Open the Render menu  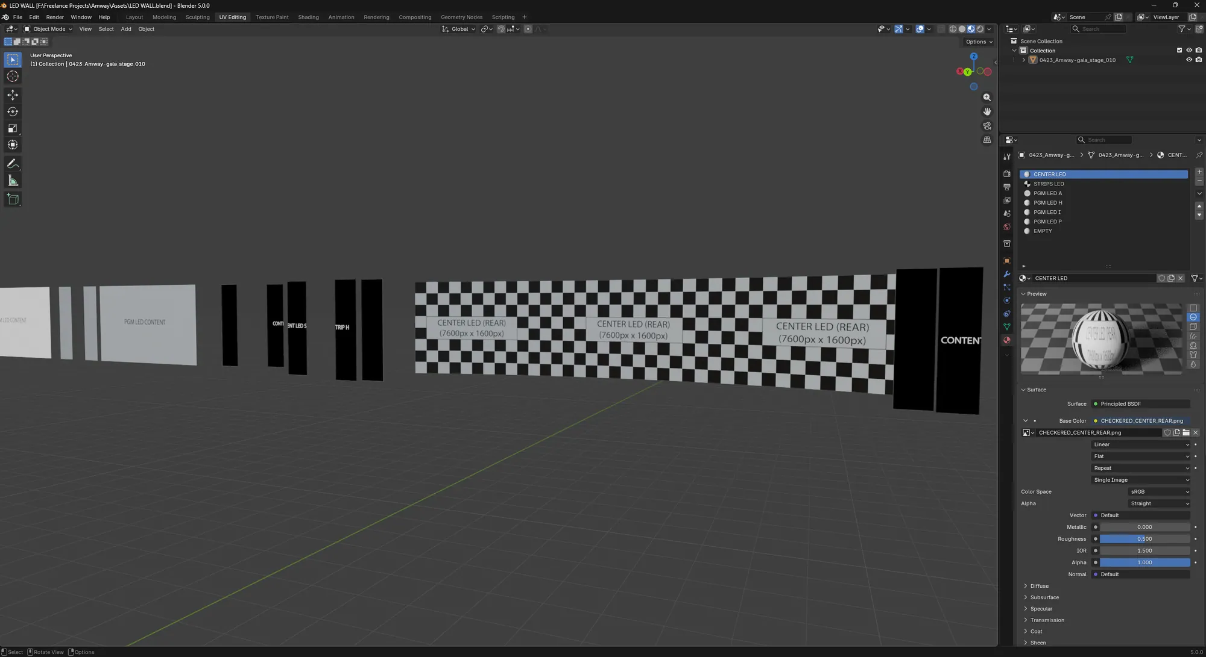[55, 17]
